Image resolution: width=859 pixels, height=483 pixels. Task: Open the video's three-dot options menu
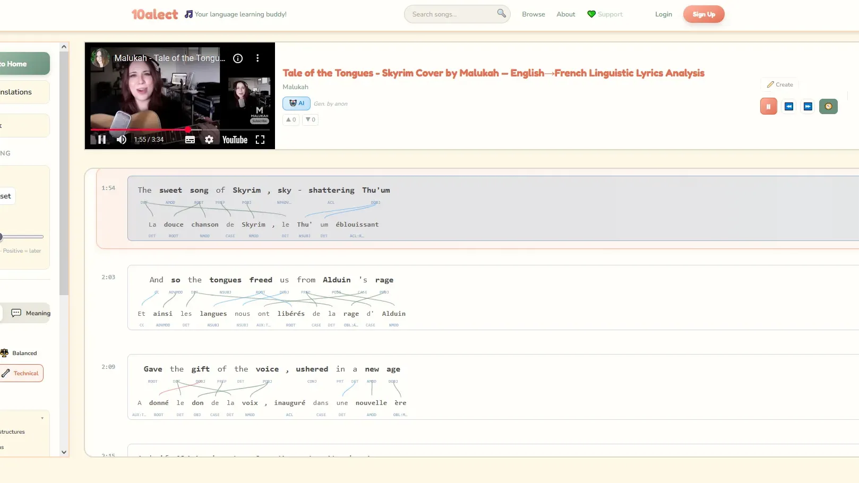(x=258, y=58)
